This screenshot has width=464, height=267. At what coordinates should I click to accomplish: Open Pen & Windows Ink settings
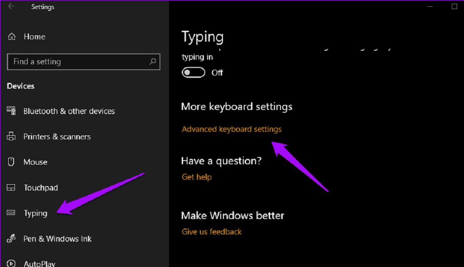58,238
